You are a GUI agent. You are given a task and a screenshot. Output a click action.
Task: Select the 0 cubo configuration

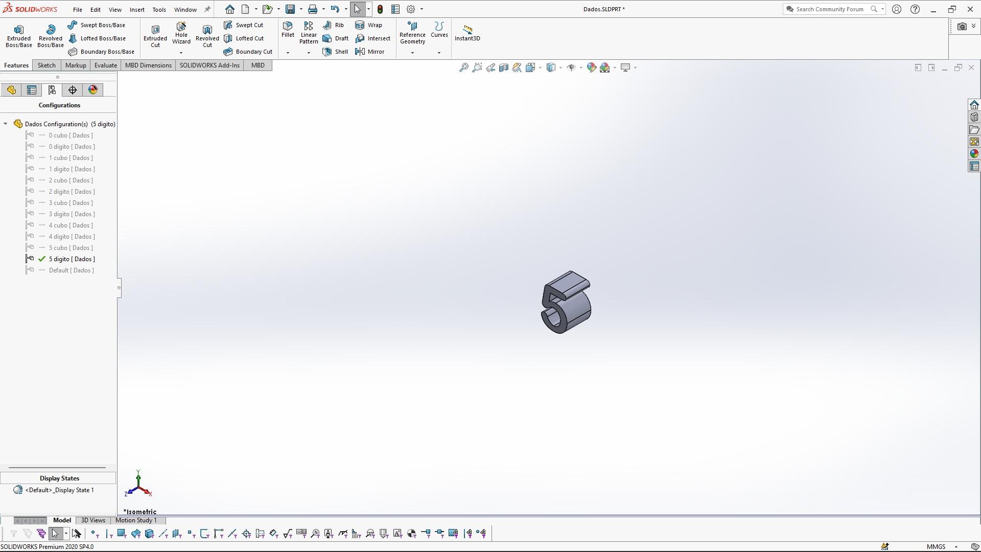click(71, 135)
